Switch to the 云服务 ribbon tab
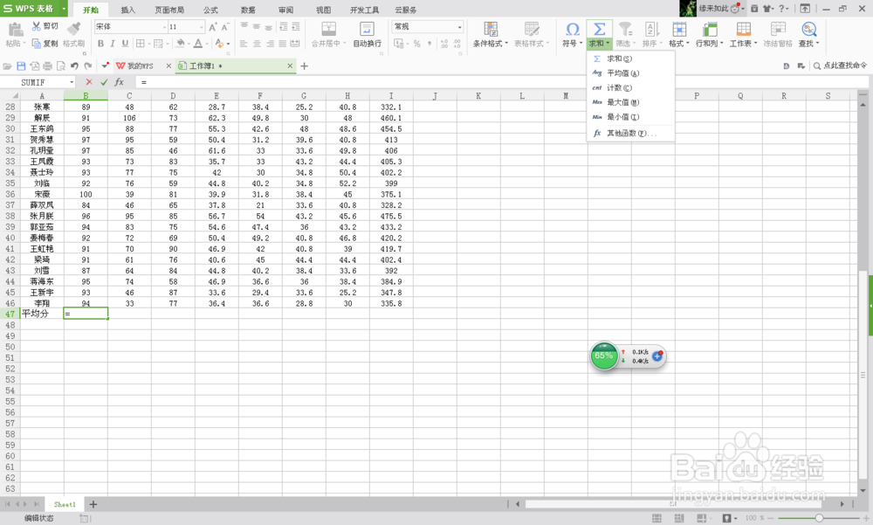 point(406,10)
